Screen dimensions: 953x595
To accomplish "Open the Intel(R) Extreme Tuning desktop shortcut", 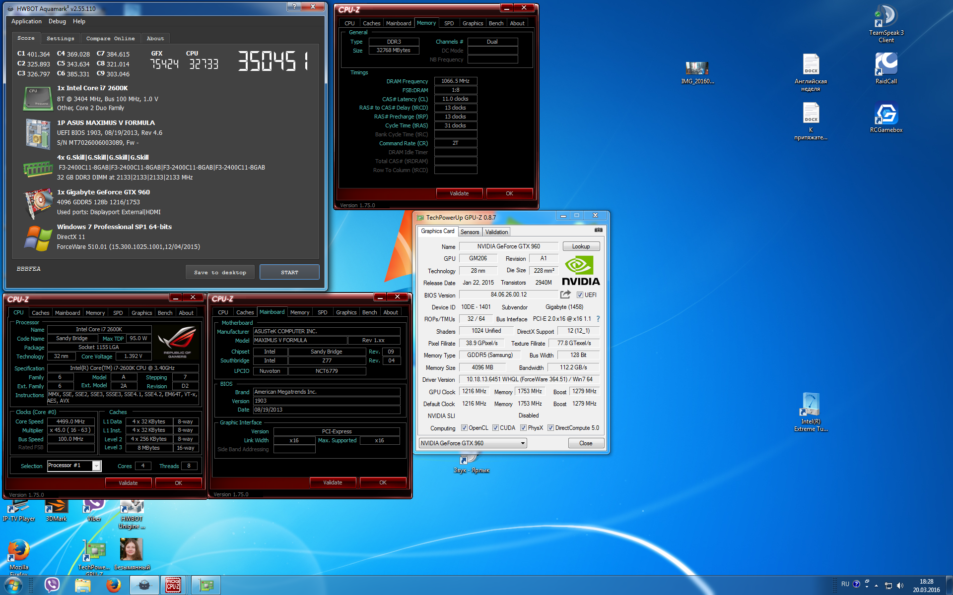I will point(811,413).
